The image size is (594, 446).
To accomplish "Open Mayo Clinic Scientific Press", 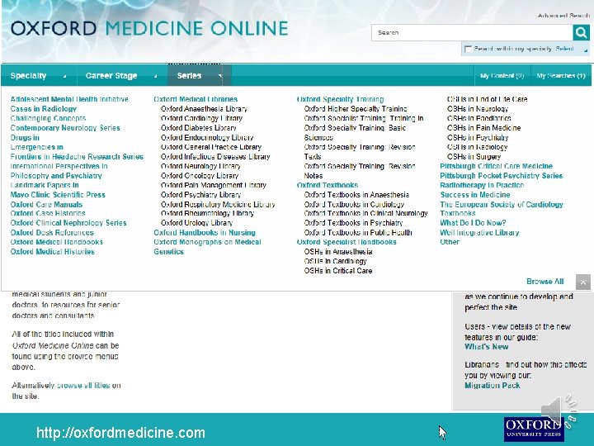I will [58, 195].
